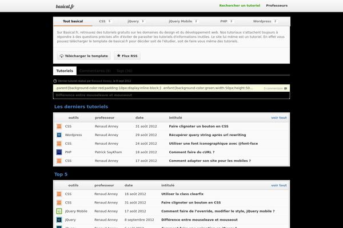343x228 pixels.
Task: Open Rechercher un tutoriel
Action: tap(240, 6)
